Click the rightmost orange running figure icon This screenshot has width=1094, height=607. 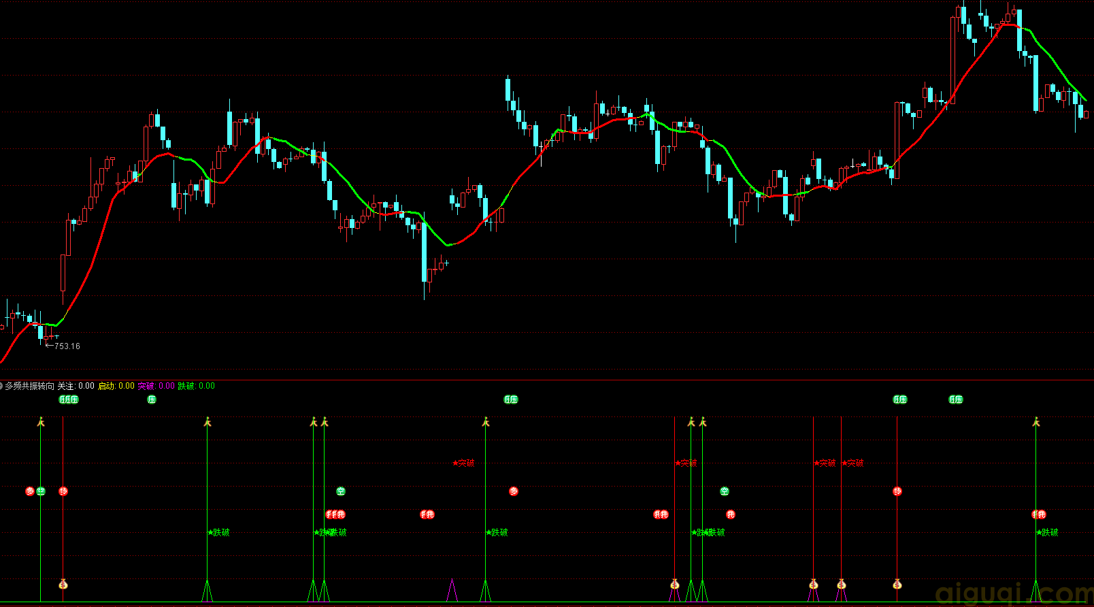[1036, 423]
